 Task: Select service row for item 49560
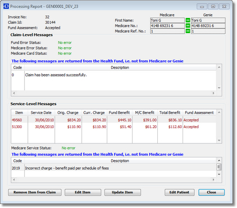[x=113, y=120]
